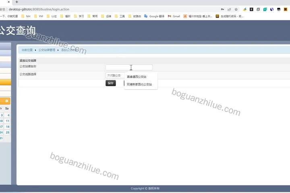Click the Copyright 版权所有 footer text
290x193 pixels.
pyautogui.click(x=145, y=189)
